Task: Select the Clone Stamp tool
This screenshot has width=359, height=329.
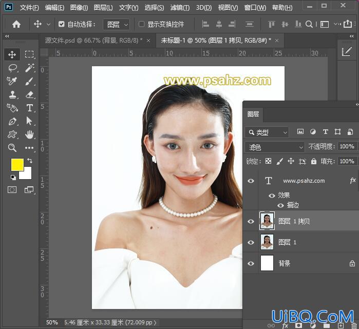Action: pos(12,94)
